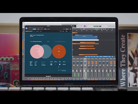Open Kontakt Library menu
This screenshot has width=138, height=104.
point(37,31)
